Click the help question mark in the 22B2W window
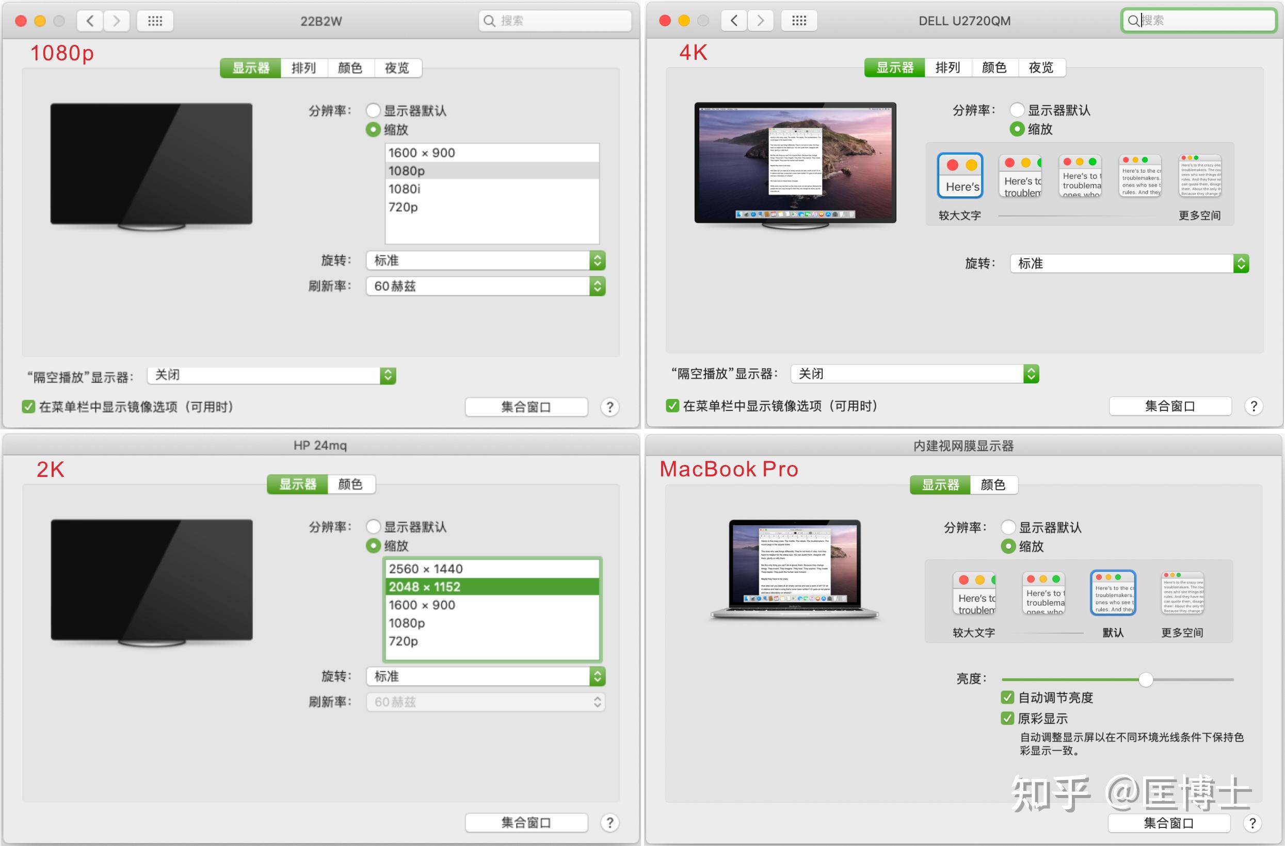1285x846 pixels. click(x=609, y=407)
